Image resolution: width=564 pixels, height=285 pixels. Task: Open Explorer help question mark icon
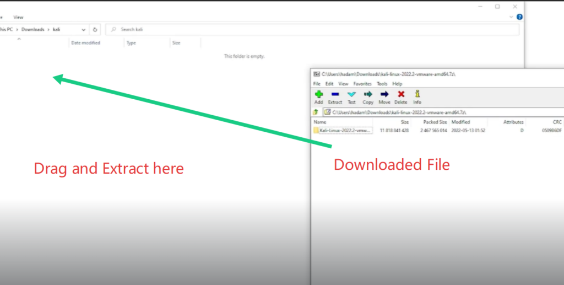(x=519, y=17)
